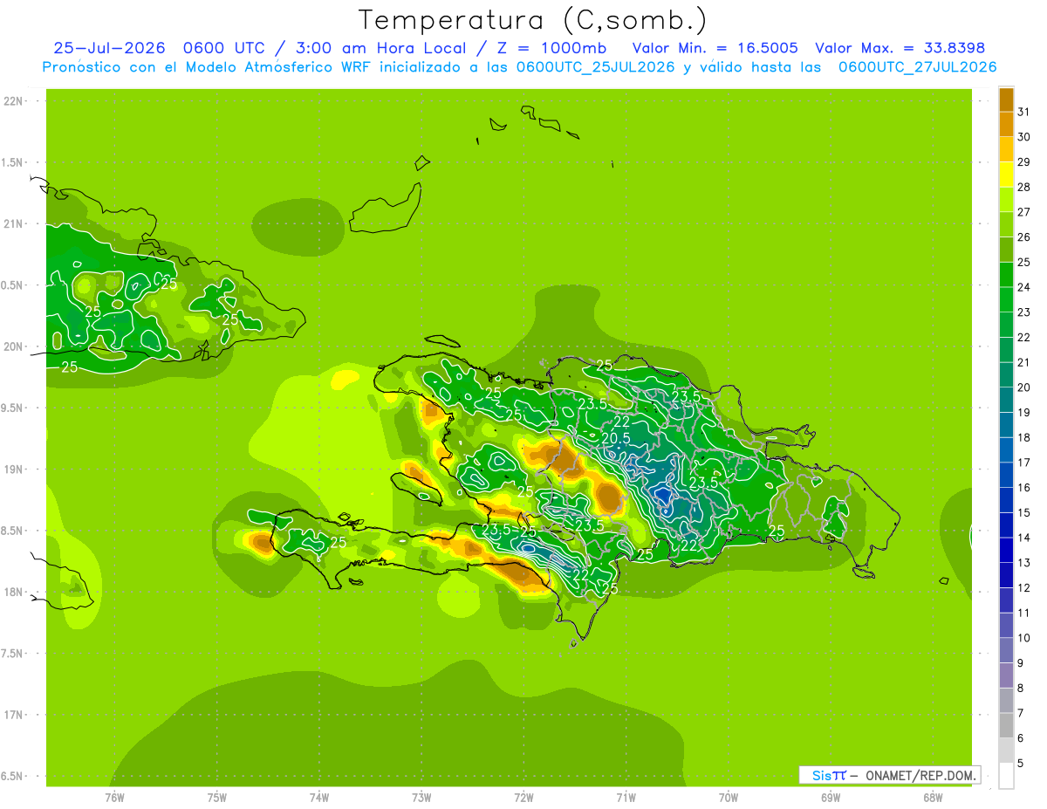Image resolution: width=1047 pixels, height=809 pixels.
Task: Click 'Valor Min. = 16.5005' value
Action: pyautogui.click(x=715, y=48)
